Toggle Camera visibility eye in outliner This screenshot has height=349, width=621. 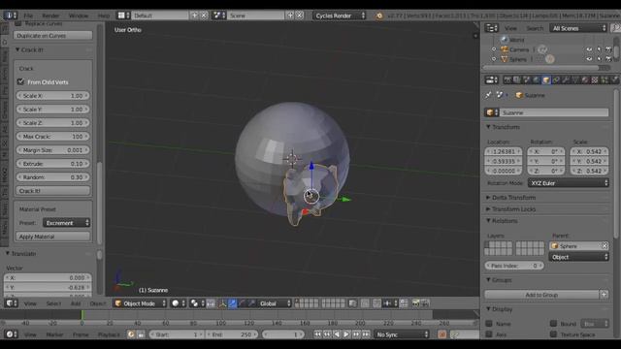point(589,49)
